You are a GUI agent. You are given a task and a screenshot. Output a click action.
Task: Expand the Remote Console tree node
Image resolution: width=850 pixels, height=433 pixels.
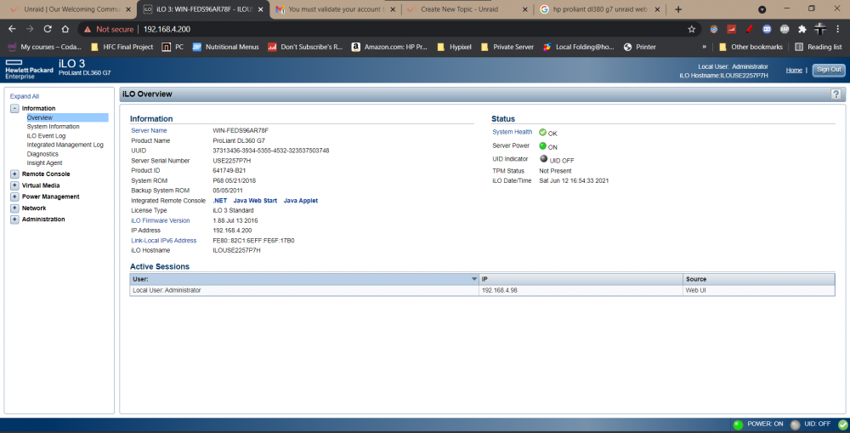[14, 174]
